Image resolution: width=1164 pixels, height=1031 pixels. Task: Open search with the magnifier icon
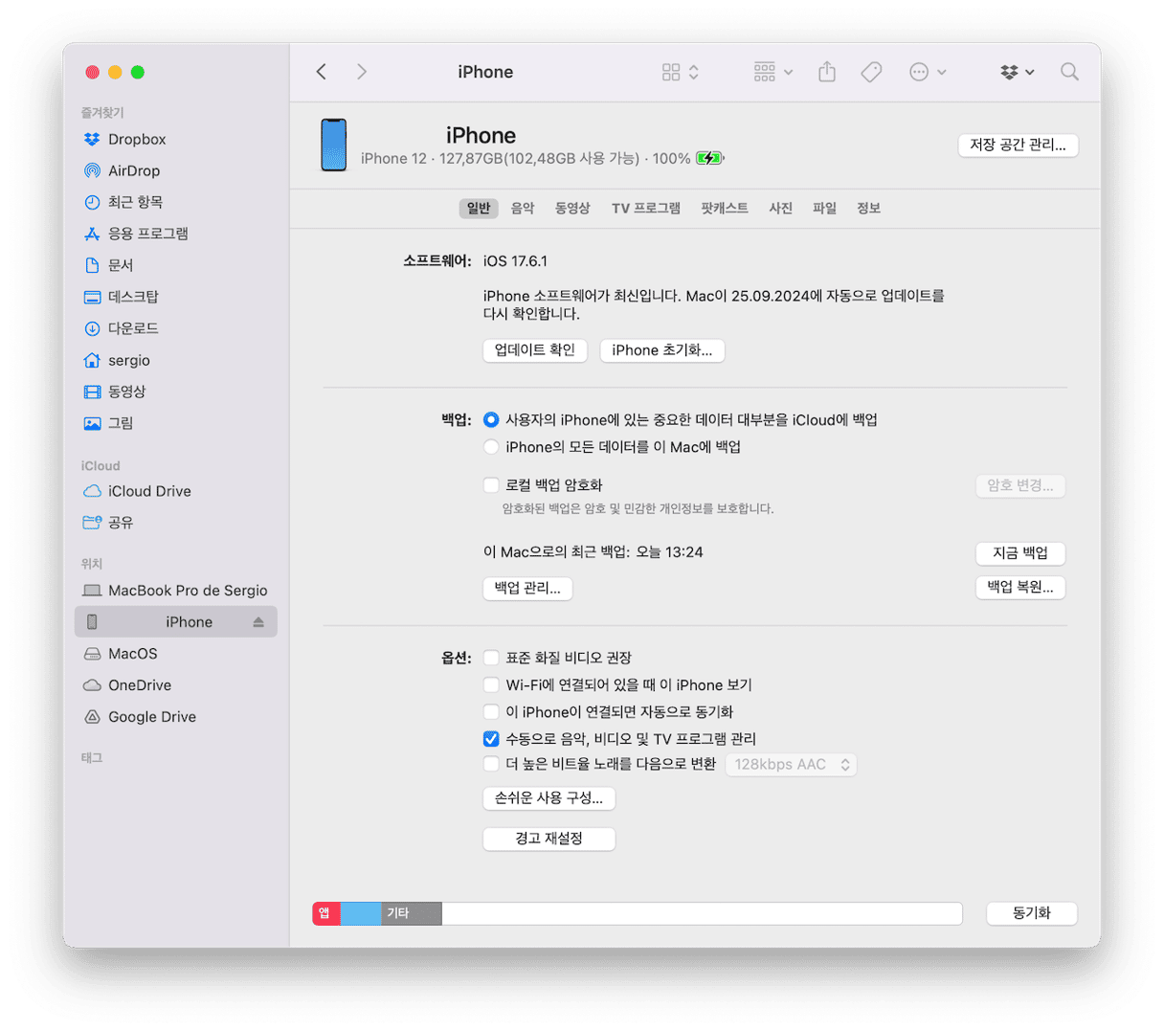click(x=1069, y=72)
